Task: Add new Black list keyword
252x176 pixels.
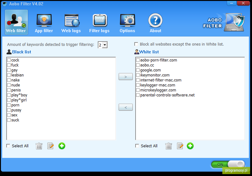Action: coord(62,146)
